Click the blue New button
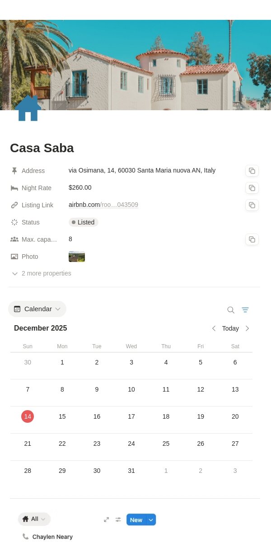 click(x=136, y=520)
